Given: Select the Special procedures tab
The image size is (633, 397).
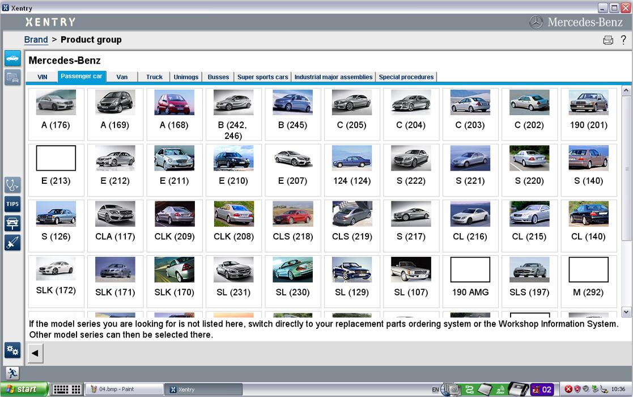Looking at the screenshot, I should (x=406, y=77).
